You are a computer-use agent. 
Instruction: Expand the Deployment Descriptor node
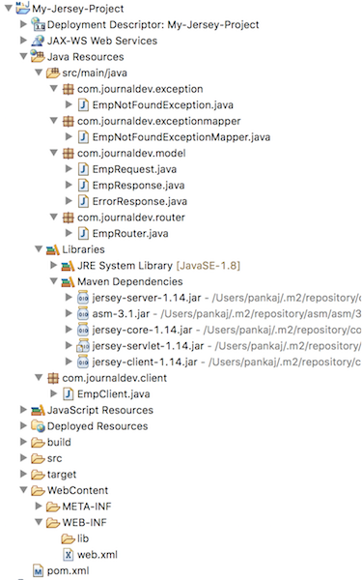coord(23,24)
